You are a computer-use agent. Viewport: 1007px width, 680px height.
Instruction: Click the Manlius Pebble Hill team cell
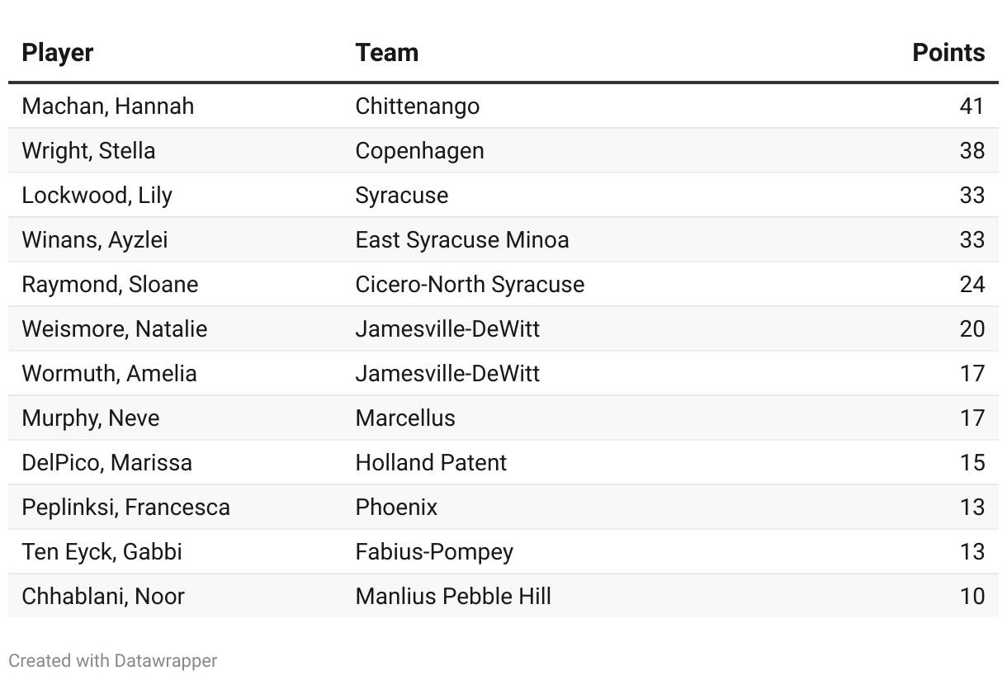click(453, 597)
